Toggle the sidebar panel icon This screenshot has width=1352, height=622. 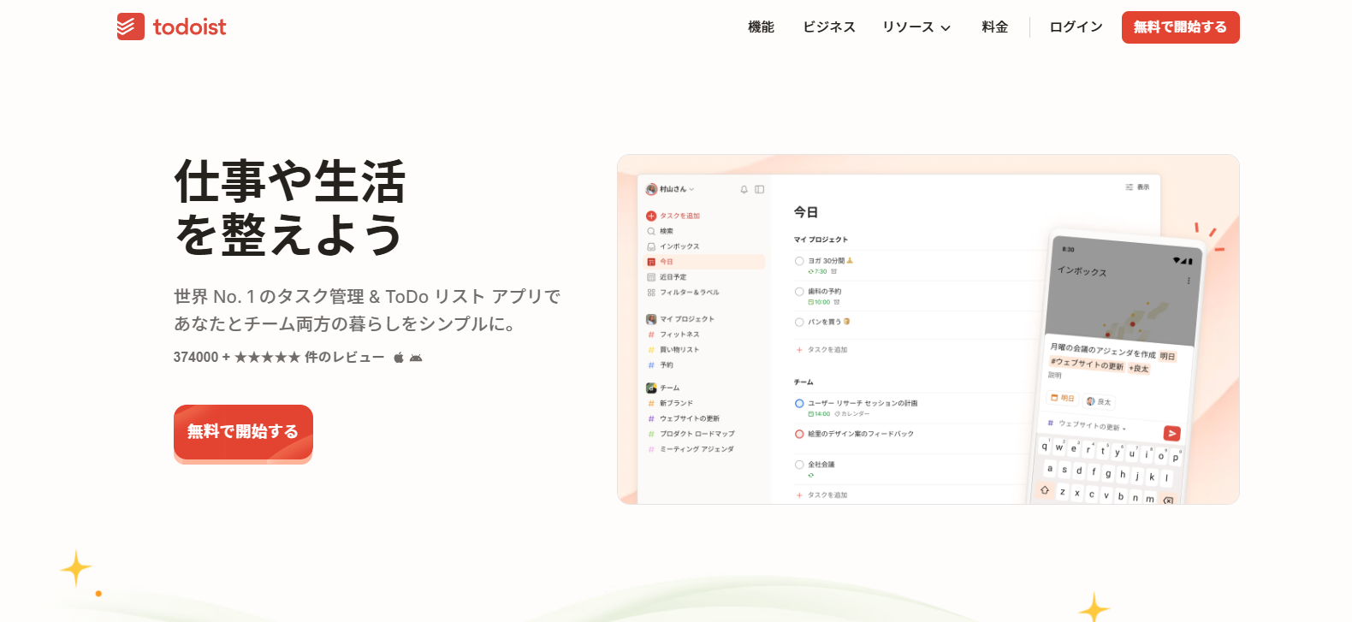point(759,189)
